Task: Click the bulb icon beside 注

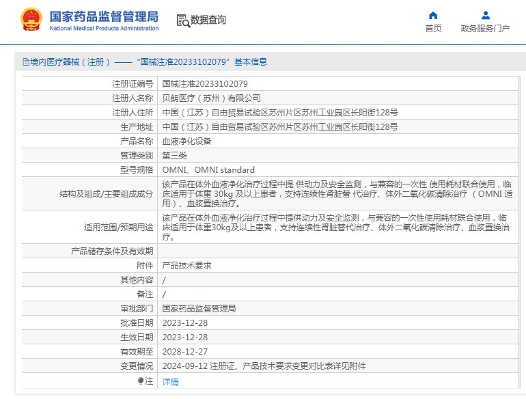Action: (141, 381)
